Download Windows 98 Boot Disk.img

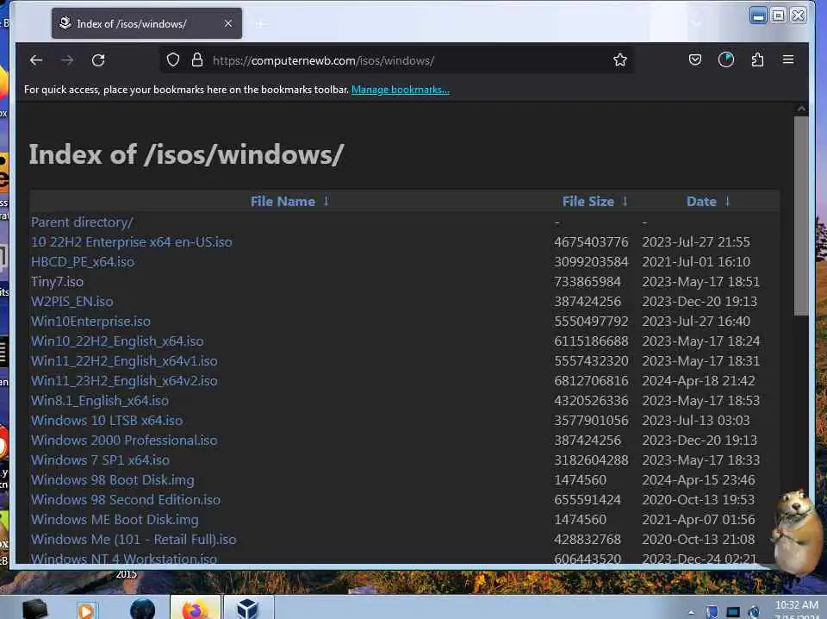click(x=112, y=480)
